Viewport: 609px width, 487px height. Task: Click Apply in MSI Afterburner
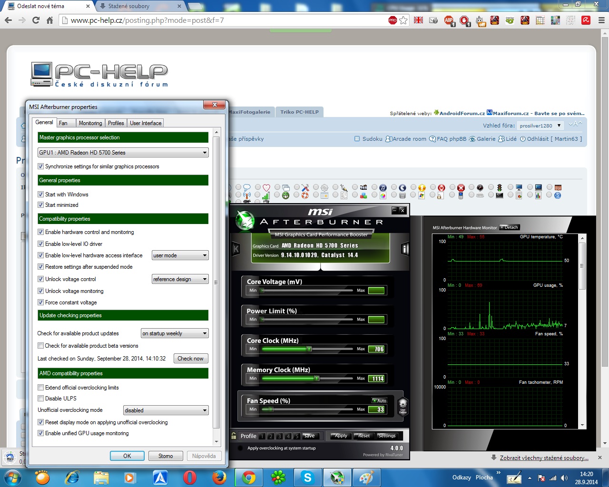click(341, 436)
